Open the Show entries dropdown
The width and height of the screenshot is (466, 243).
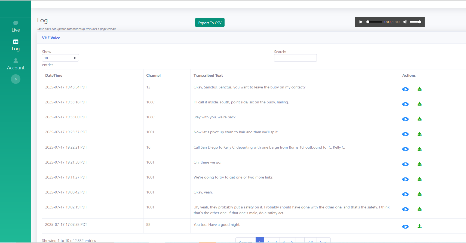click(x=60, y=58)
